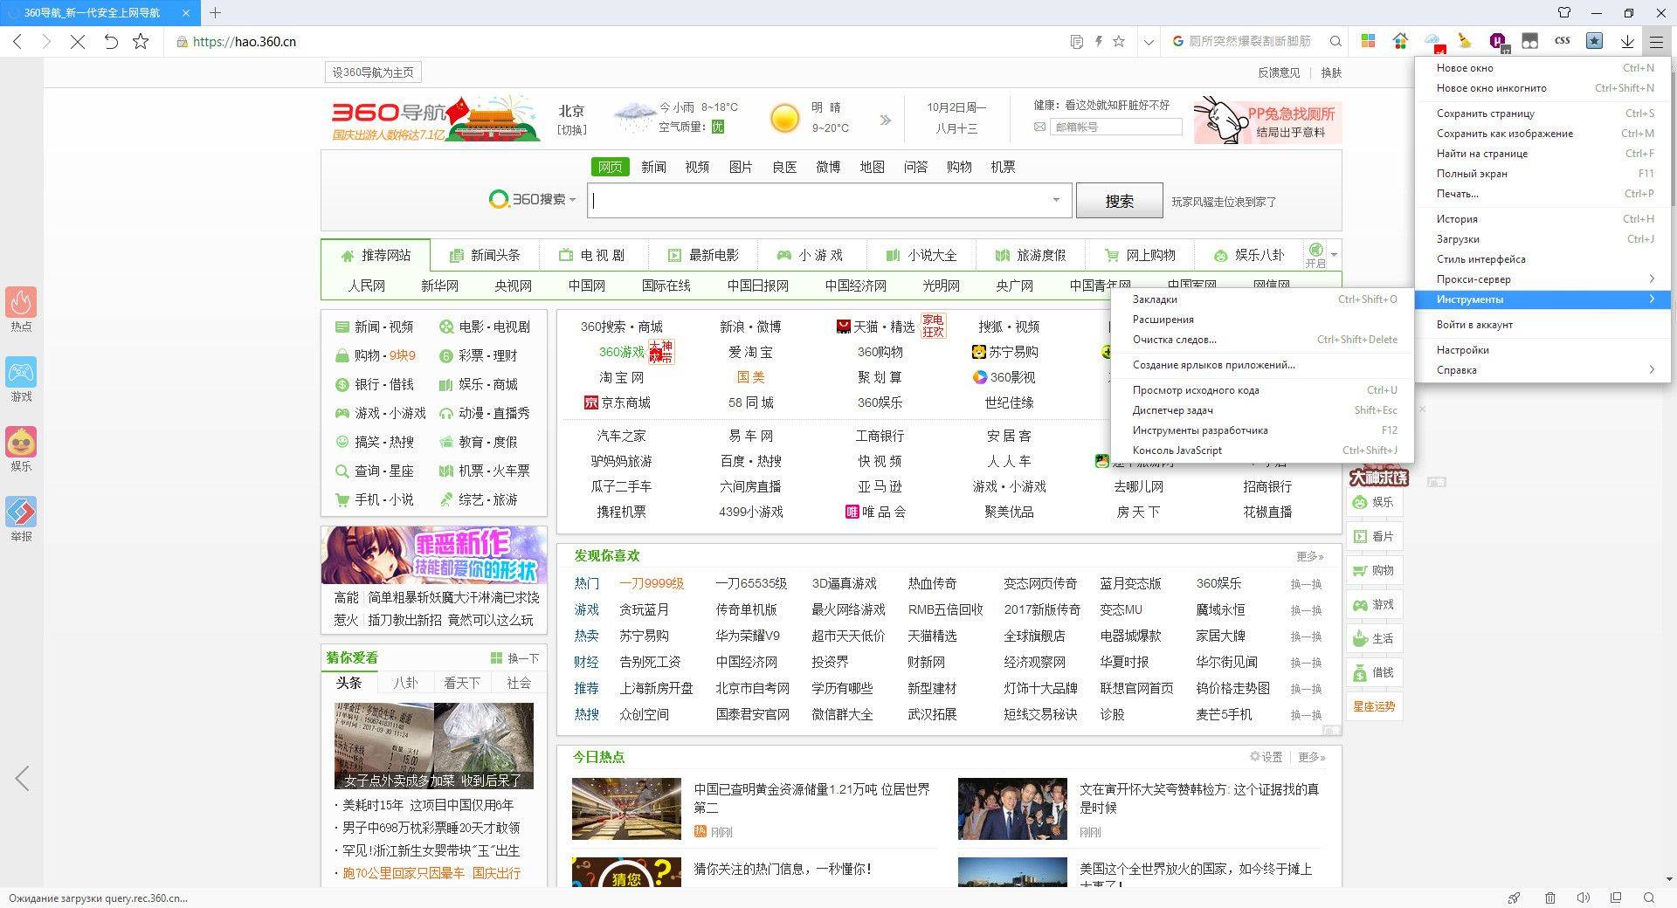The height and width of the screenshot is (908, 1677).
Task: Open the blue star bookmarks extension
Action: pyautogui.click(x=1594, y=41)
